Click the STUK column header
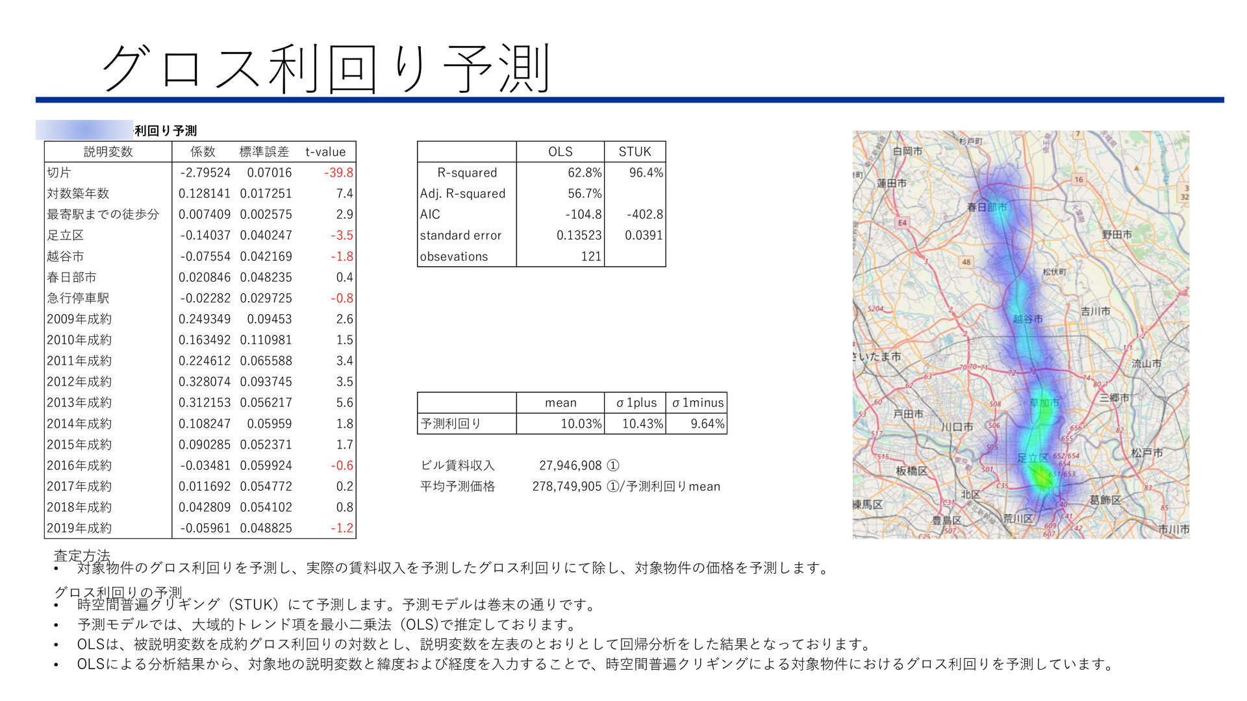This screenshot has height=701, width=1247. tap(635, 152)
